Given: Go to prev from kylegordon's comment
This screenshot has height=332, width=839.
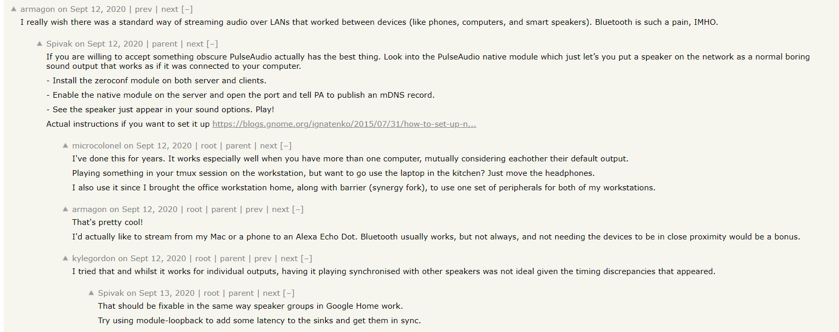Looking at the screenshot, I should 263,259.
